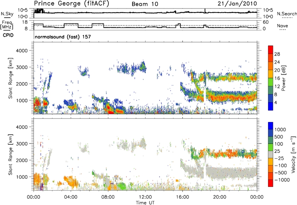297x205 pixels.
Task: Click the date '21/Jan/2010'
Action: click(x=237, y=4)
